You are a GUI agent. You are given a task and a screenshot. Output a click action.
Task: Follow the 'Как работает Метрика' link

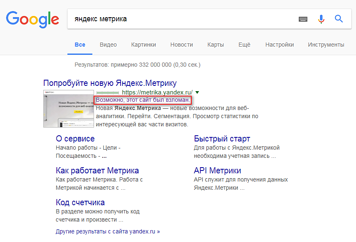coord(97,170)
